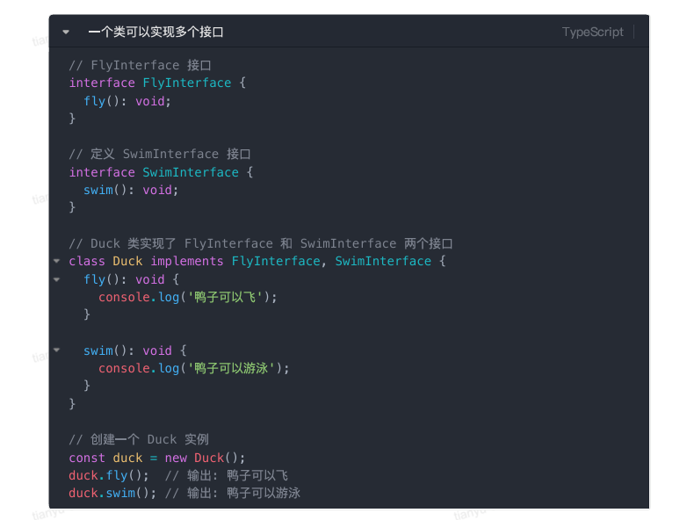The width and height of the screenshot is (687, 520).
Task: Collapse the code block titled 一个类可以实现多个接口
Action: click(66, 32)
